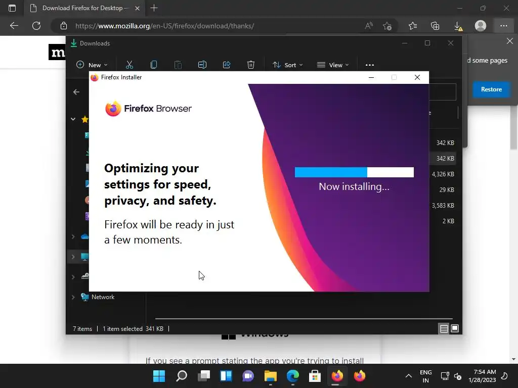Expand the drive tree node above Network
The width and height of the screenshot is (518, 388).
(73, 277)
